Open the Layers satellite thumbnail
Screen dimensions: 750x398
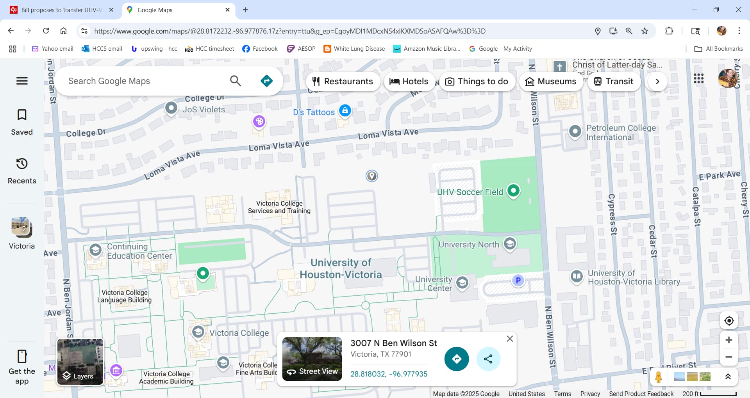coord(80,362)
